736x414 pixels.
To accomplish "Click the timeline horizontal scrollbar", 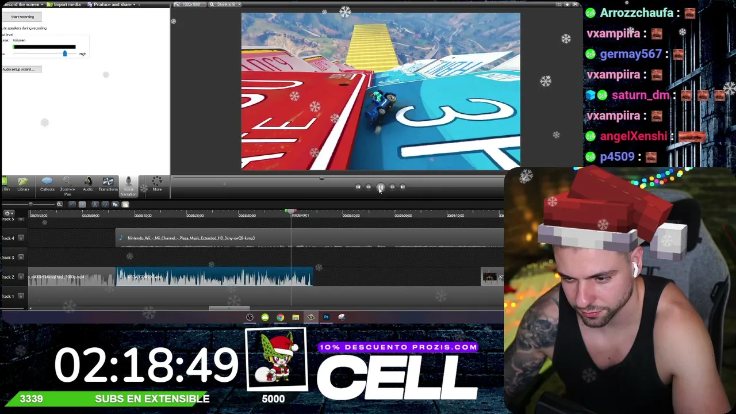I will coord(229,308).
